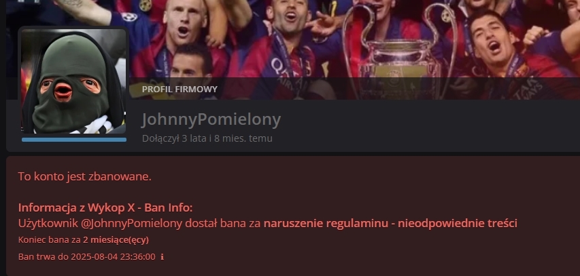Click 'Koniec bana za 2 miesiące(ęcy)' text
Image resolution: width=580 pixels, height=276 pixels.
coord(84,240)
